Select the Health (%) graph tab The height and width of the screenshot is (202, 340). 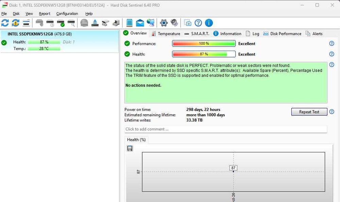pyautogui.click(x=136, y=140)
